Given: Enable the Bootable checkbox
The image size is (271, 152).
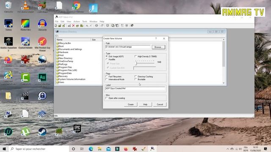Looking at the screenshot, I should [135, 79].
